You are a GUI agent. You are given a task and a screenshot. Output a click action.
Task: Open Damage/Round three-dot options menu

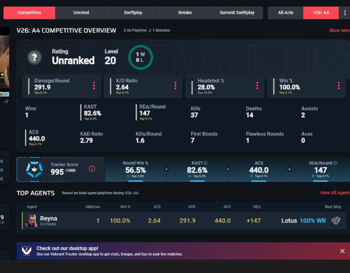94,85
